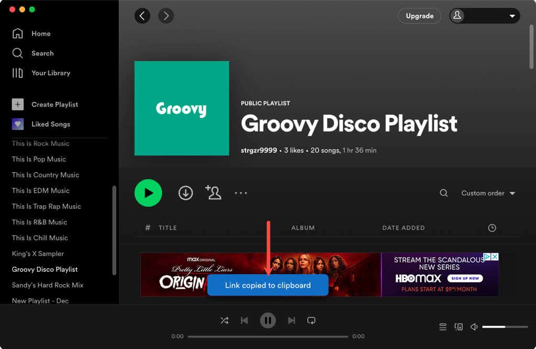The image size is (536, 349).
Task: Toggle shuffle playback
Action: [x=225, y=320]
